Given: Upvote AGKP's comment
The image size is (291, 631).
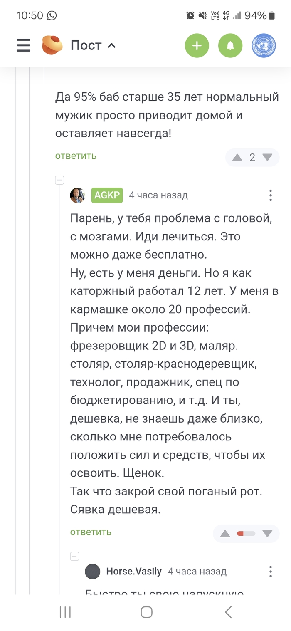Looking at the screenshot, I should tap(225, 533).
